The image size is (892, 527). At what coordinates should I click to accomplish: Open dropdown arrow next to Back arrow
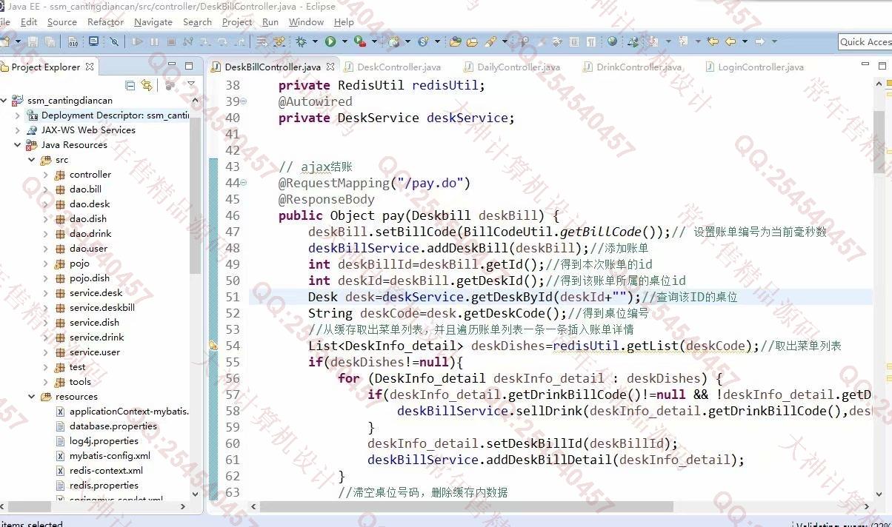[745, 42]
